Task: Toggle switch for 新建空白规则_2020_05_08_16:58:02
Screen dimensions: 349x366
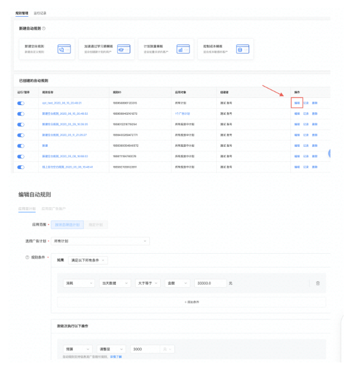Action: click(21, 156)
